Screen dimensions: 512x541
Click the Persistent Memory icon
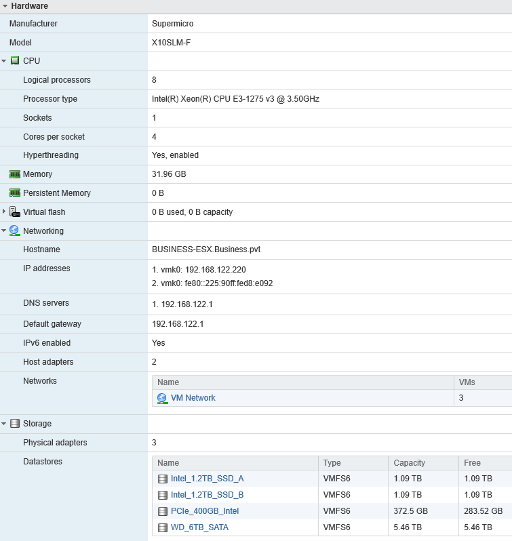pyautogui.click(x=15, y=193)
